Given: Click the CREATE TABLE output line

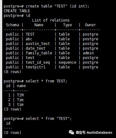Looking at the screenshot, I should coord(17,11).
